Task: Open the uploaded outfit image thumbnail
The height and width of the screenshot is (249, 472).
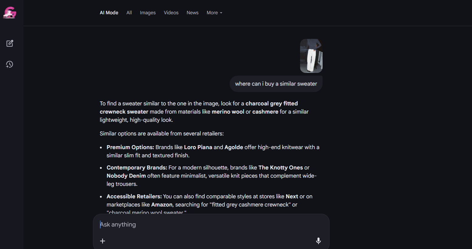Action: pos(311,56)
